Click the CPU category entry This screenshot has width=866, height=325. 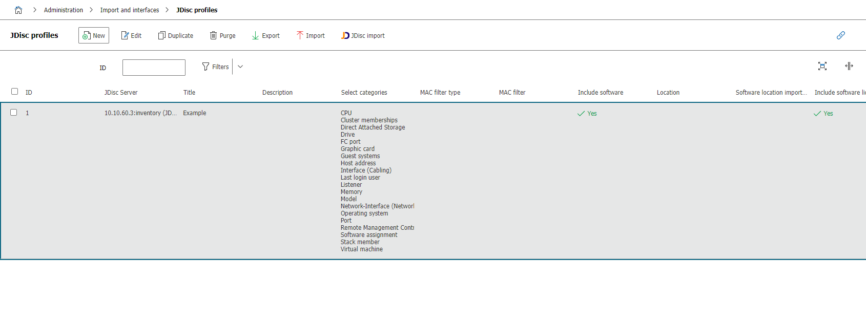click(x=346, y=113)
